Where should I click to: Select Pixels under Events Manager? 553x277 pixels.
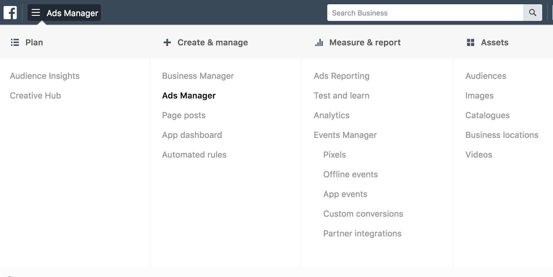[x=334, y=155]
